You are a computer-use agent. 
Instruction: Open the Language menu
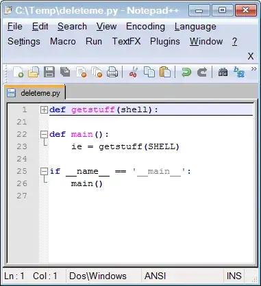(x=195, y=27)
